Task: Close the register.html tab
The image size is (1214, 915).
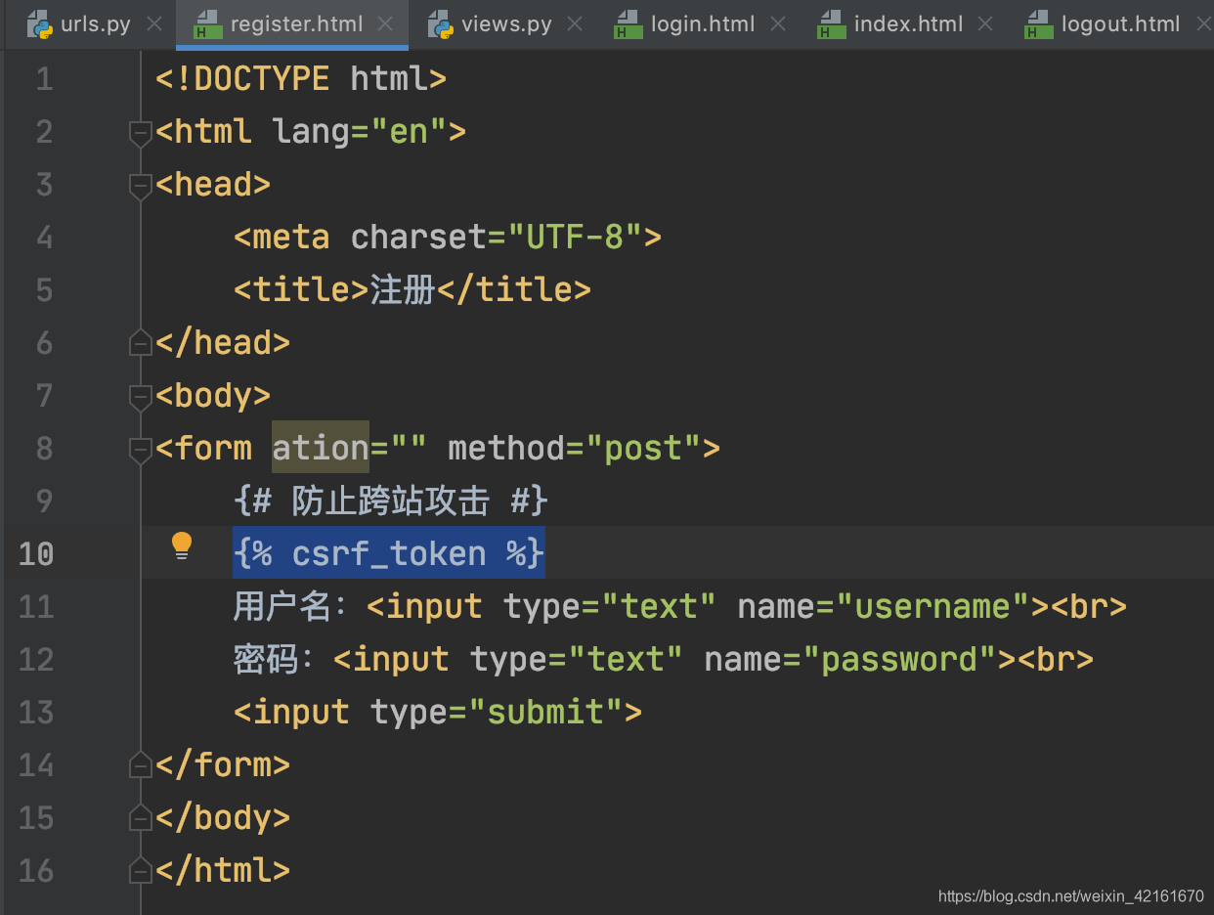Action: pyautogui.click(x=386, y=24)
